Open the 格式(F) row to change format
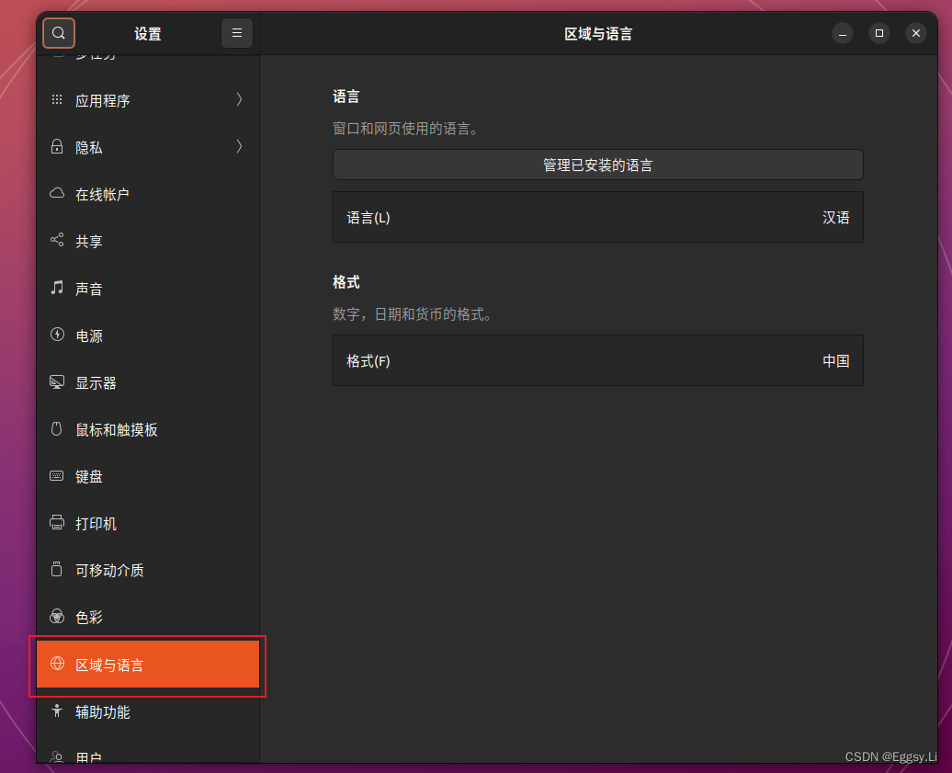The image size is (952, 773). pos(598,360)
